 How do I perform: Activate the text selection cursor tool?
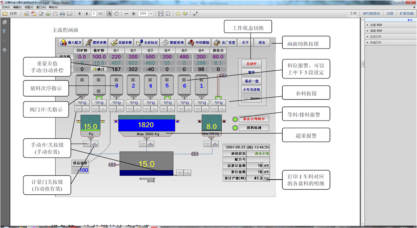(x=109, y=13)
